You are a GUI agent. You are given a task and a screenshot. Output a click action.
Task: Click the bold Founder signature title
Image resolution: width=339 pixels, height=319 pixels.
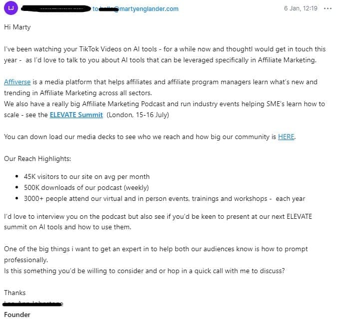(17, 315)
